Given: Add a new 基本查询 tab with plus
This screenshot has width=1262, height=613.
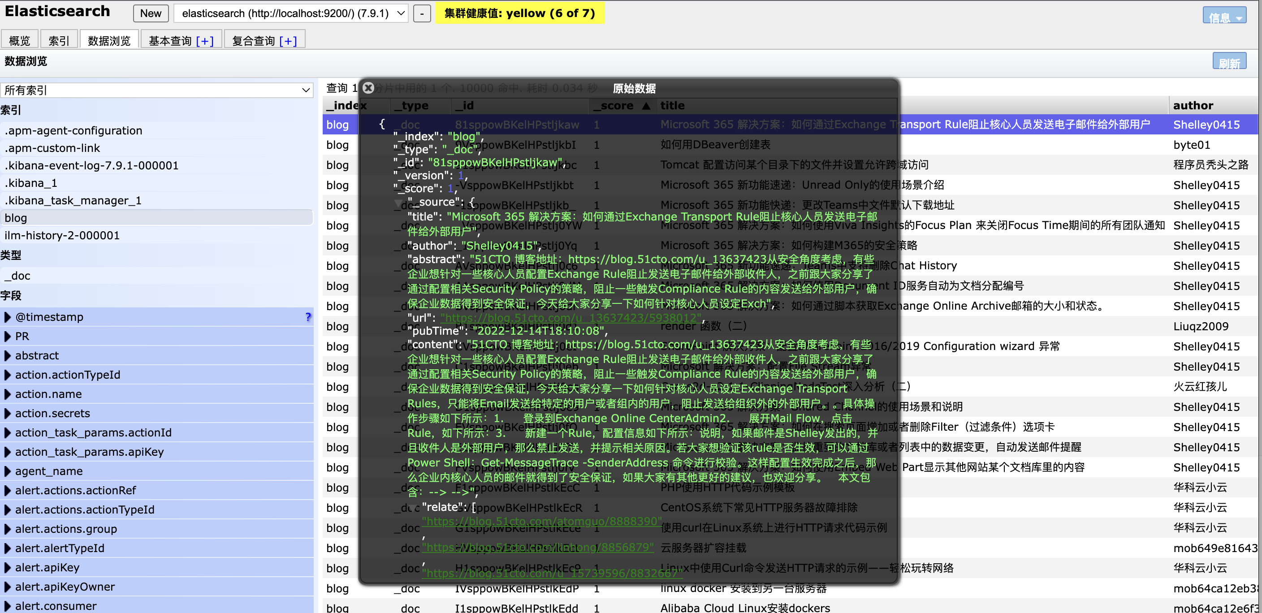Looking at the screenshot, I should (x=205, y=41).
